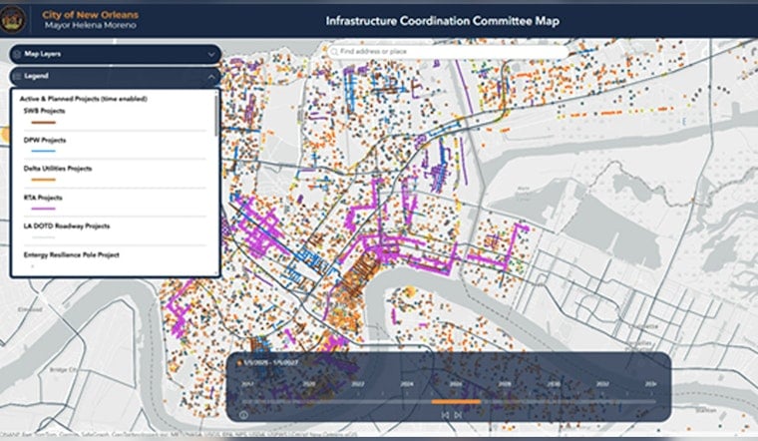Click the Delta Utilities orange line swatch
The width and height of the screenshot is (758, 441).
(x=44, y=180)
